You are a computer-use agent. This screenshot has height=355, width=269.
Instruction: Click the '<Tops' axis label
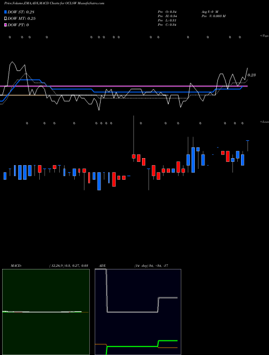[265, 36]
